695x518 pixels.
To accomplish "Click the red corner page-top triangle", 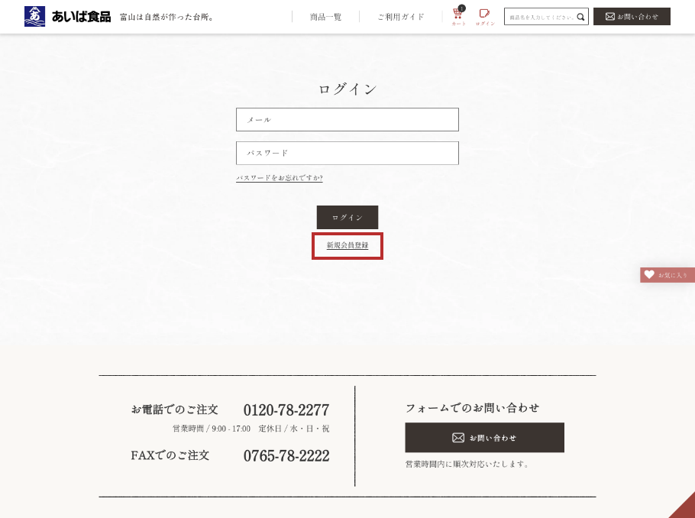I will [x=684, y=507].
